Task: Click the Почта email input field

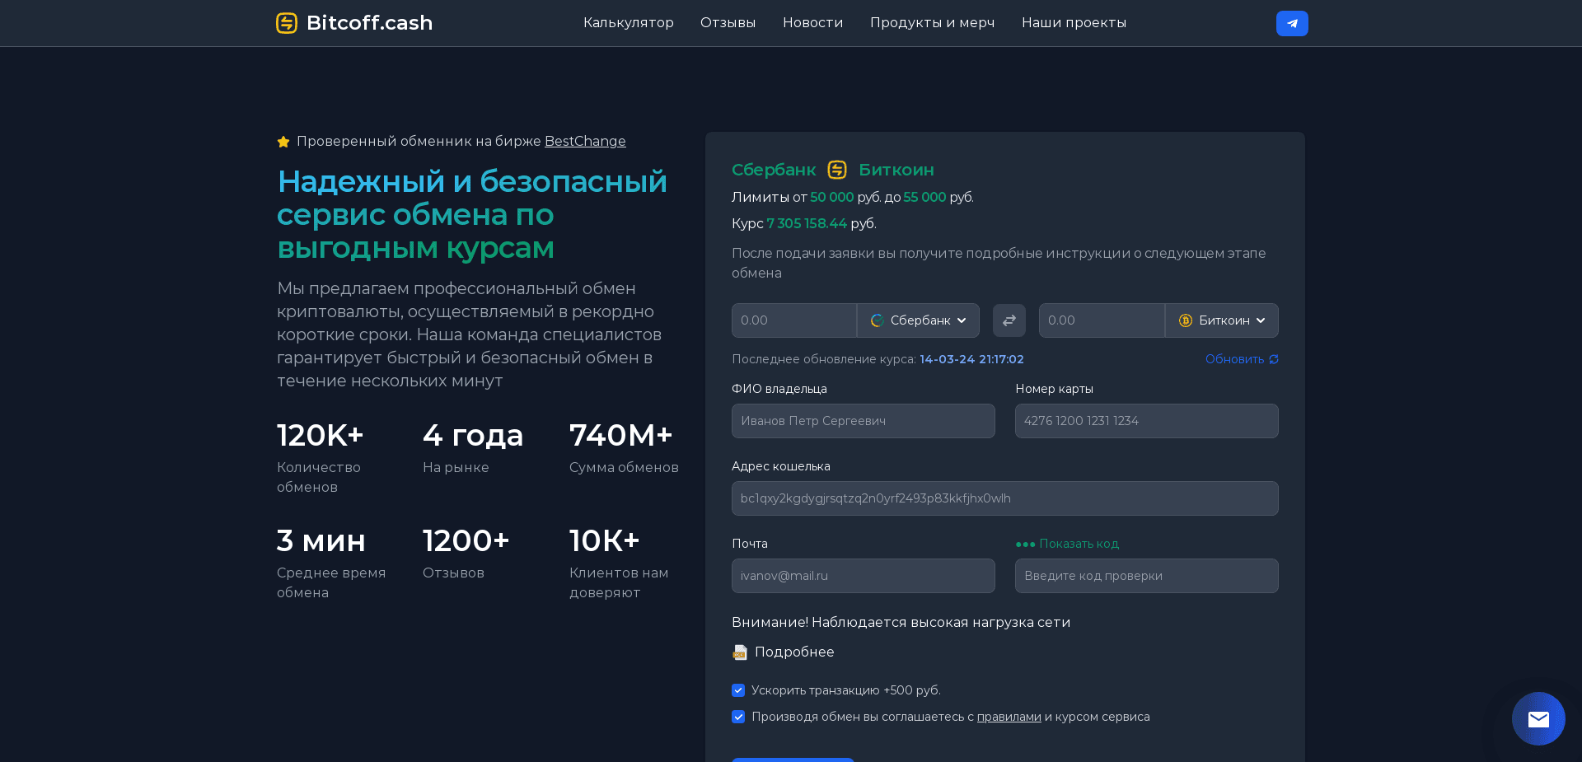Action: coord(863,576)
